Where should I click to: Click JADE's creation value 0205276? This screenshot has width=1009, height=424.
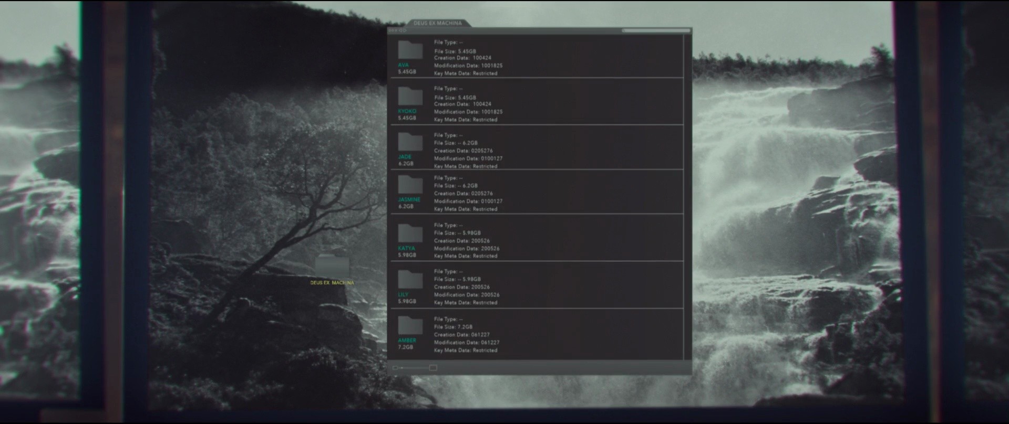click(x=482, y=151)
